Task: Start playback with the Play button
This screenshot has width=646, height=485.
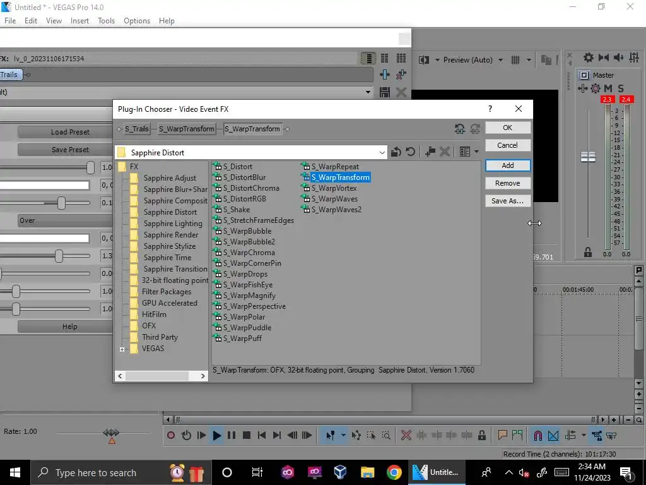Action: coord(217,435)
